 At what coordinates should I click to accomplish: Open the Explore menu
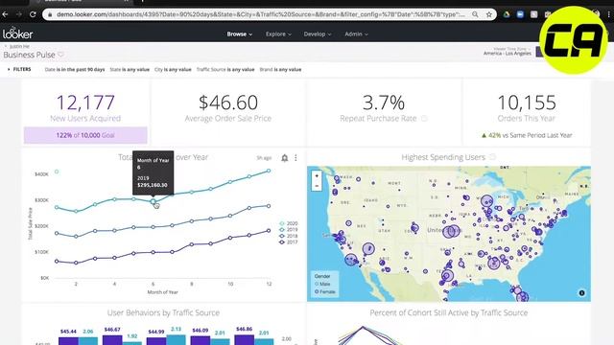[278, 34]
